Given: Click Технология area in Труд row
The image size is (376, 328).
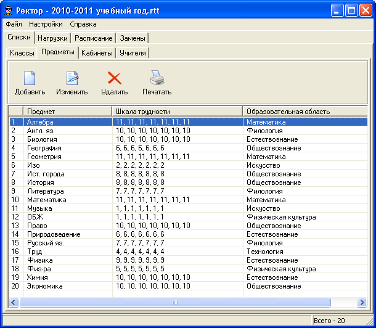Looking at the screenshot, I should pos(265,252).
